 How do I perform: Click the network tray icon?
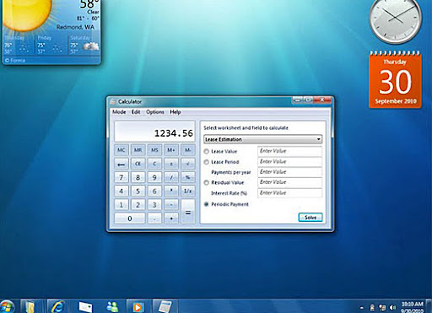pos(382,308)
